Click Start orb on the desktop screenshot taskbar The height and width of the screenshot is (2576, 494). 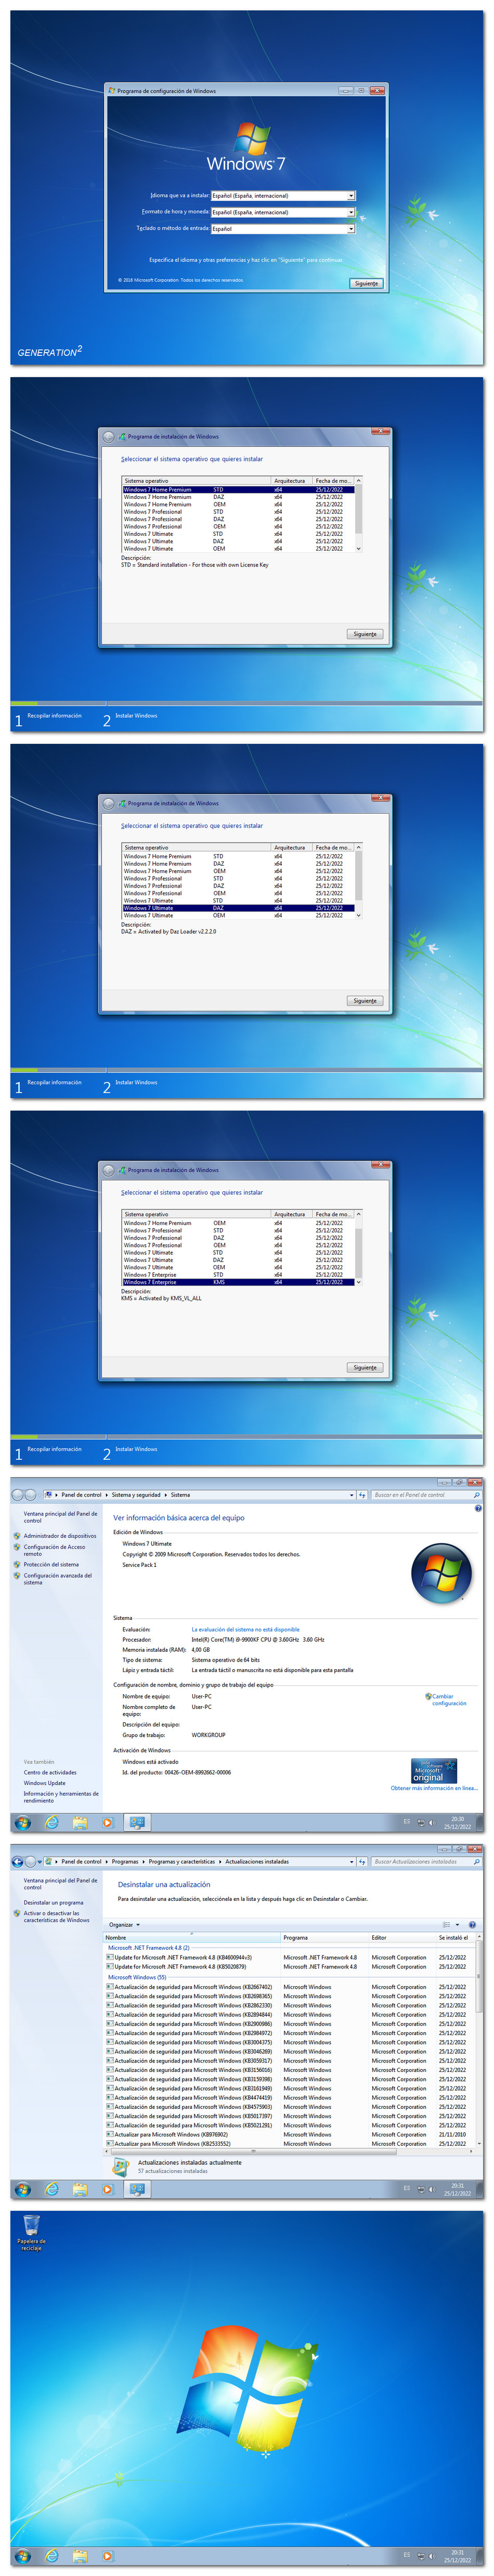pyautogui.click(x=23, y=2556)
